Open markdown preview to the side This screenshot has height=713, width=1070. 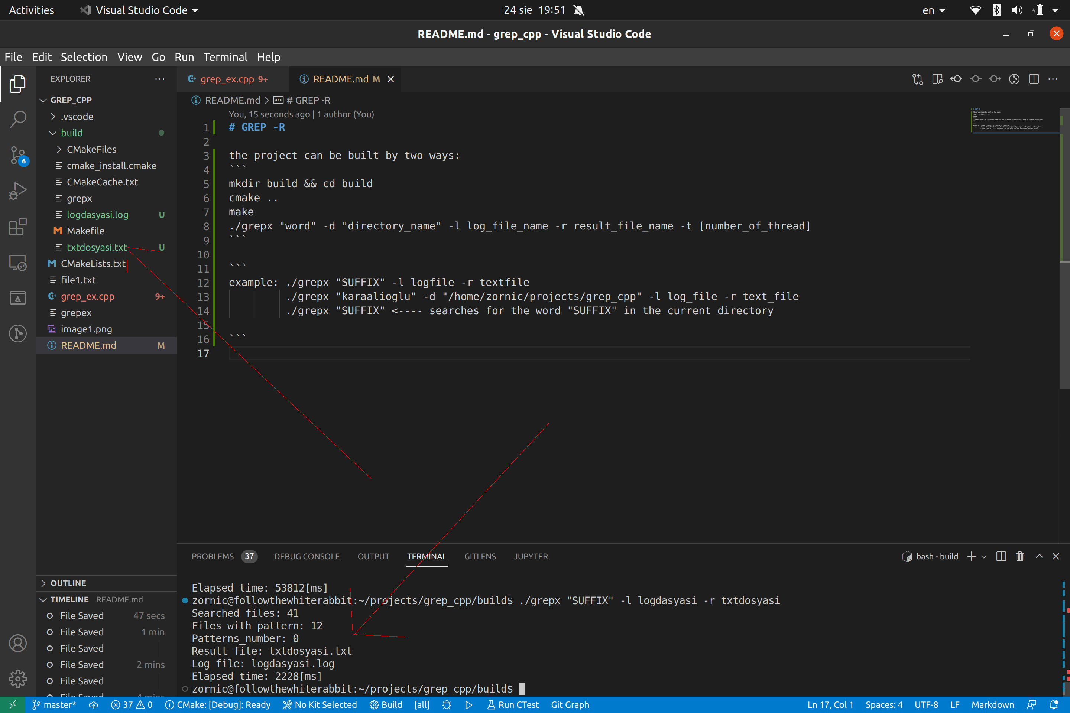(937, 79)
